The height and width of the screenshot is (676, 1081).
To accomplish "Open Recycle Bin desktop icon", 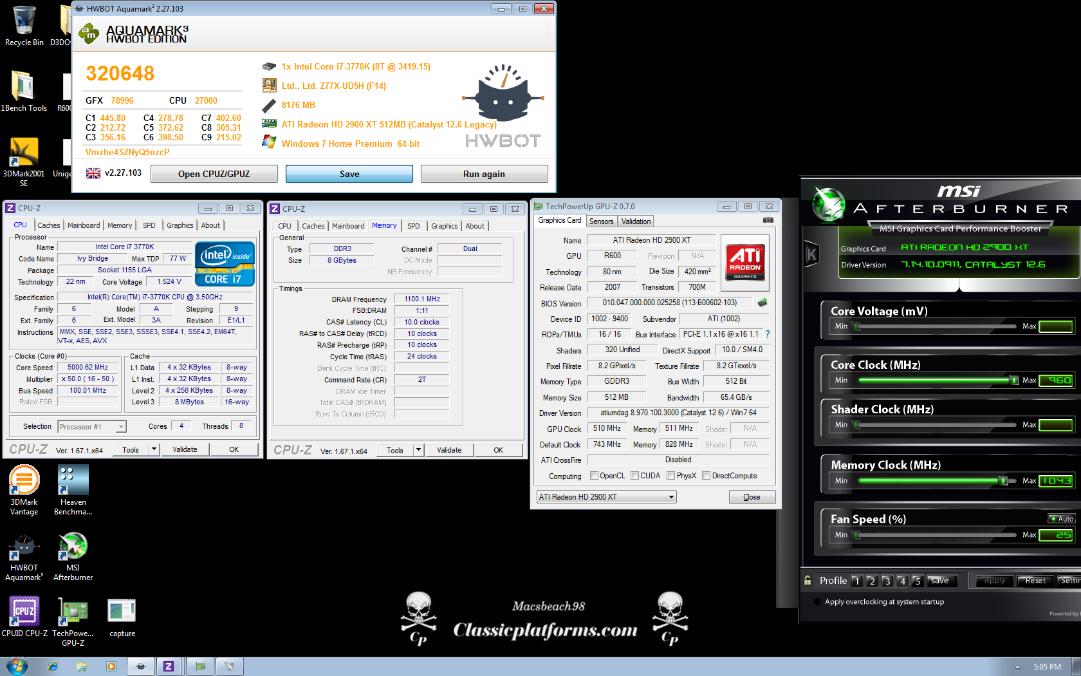I will (x=24, y=26).
